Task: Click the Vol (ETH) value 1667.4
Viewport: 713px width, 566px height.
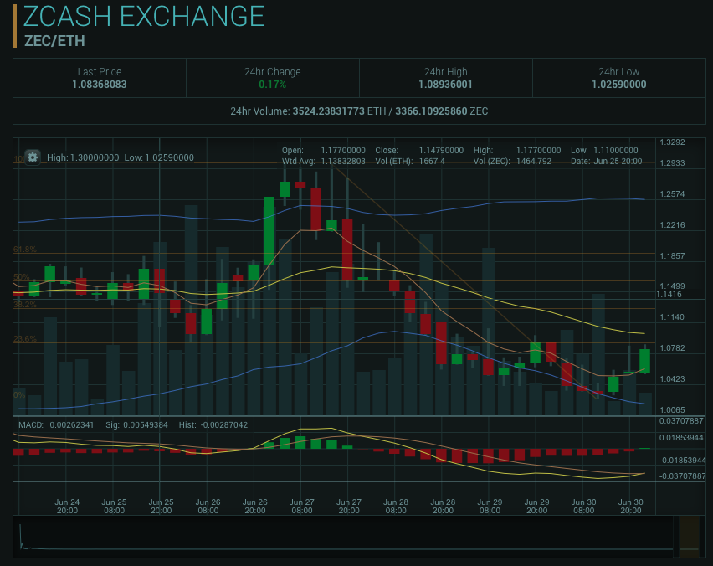Action: (432, 161)
